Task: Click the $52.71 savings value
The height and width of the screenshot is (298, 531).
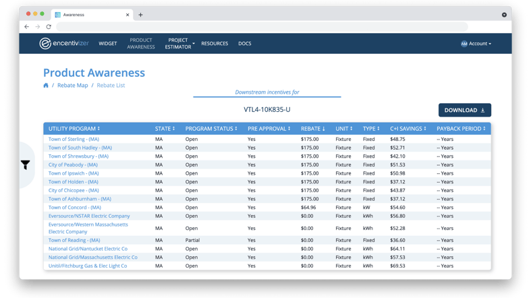Action: (x=397, y=148)
